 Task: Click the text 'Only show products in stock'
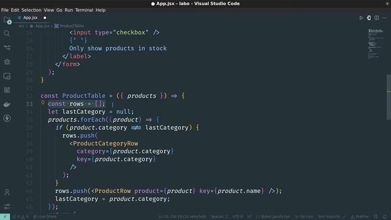pos(118,48)
